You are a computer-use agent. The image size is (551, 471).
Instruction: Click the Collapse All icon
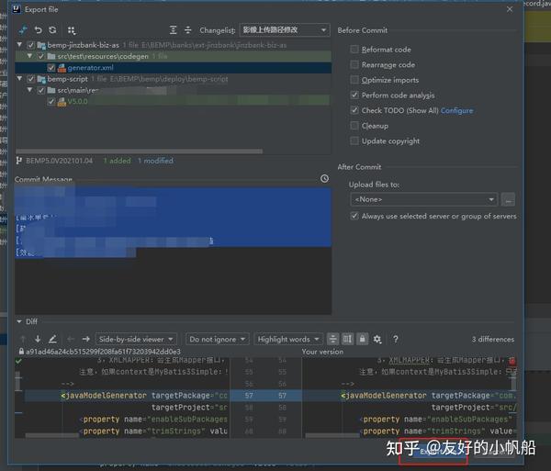point(188,30)
